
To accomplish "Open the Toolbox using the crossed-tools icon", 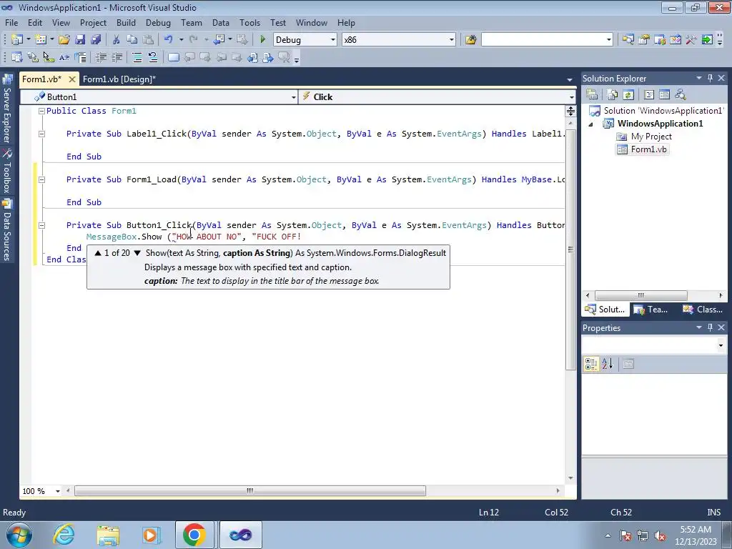I will [x=691, y=40].
